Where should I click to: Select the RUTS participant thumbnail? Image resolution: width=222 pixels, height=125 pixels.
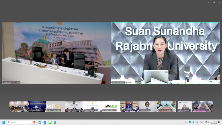click(56, 106)
